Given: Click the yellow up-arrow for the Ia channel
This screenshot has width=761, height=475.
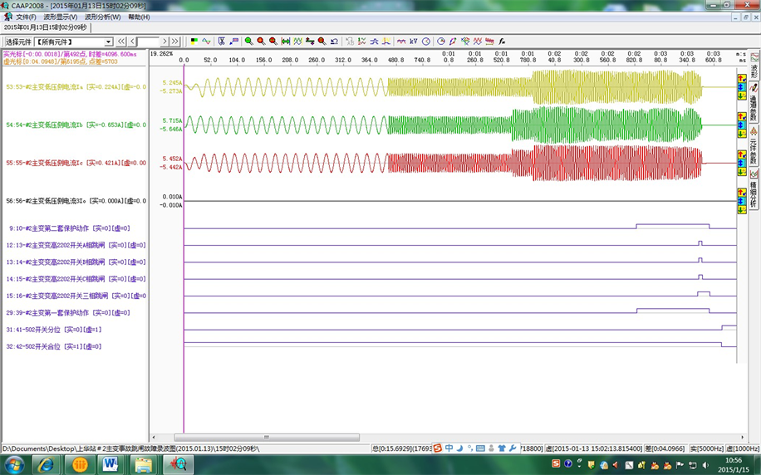Looking at the screenshot, I should (741, 77).
